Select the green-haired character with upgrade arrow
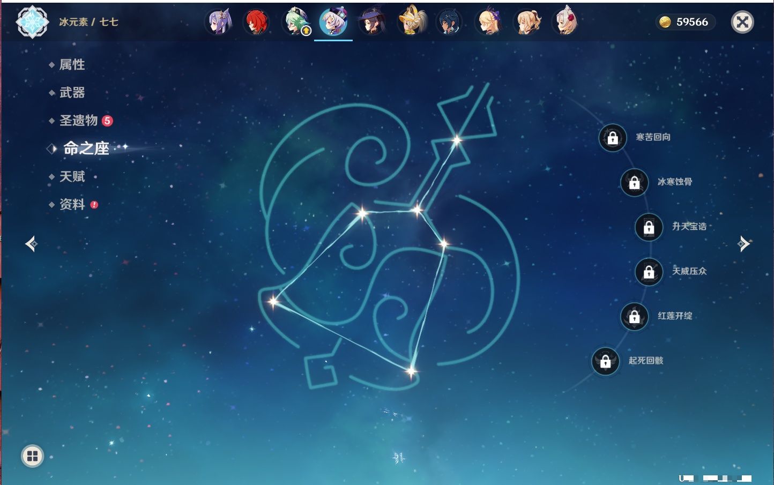This screenshot has height=485, width=774. coord(295,22)
